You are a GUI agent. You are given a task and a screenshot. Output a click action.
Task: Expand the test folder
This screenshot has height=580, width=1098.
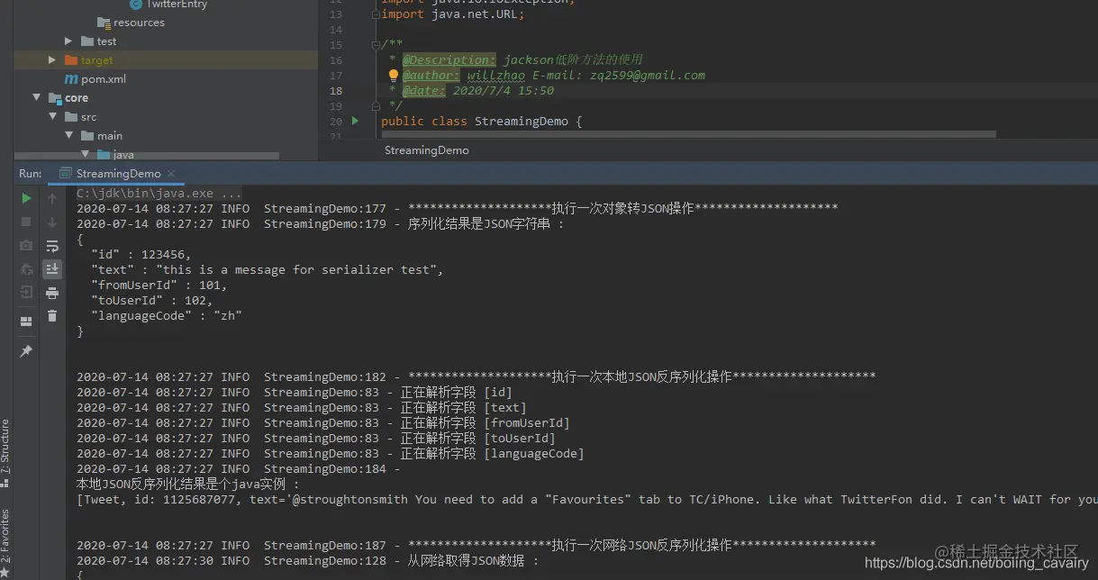click(x=69, y=41)
